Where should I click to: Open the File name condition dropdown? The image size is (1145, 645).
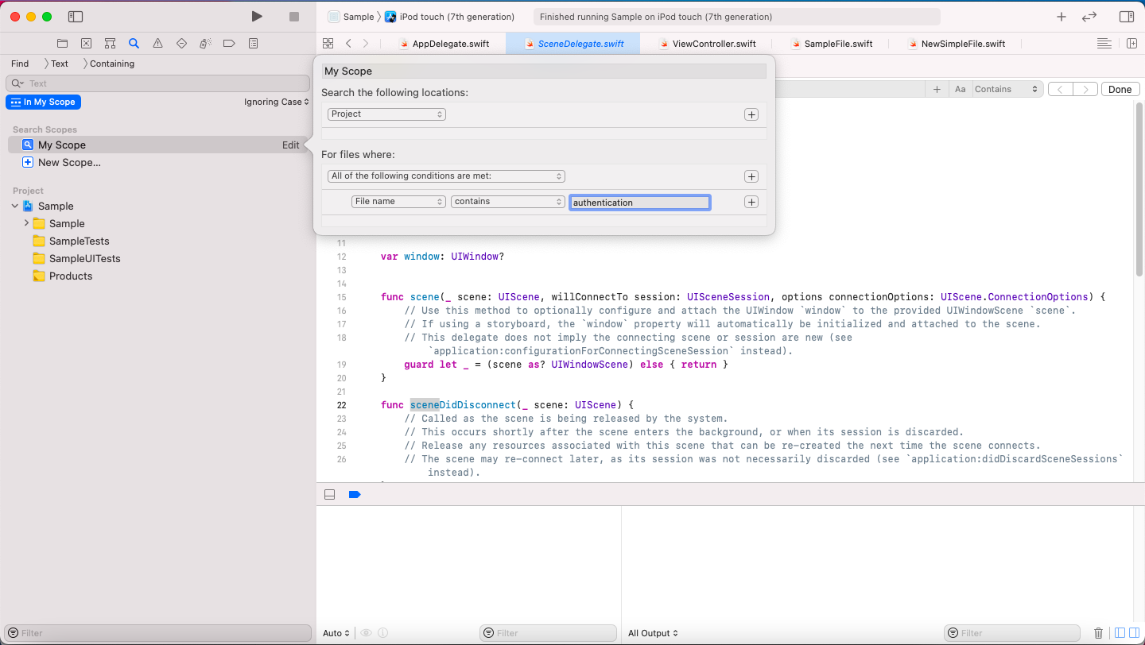[x=398, y=202]
